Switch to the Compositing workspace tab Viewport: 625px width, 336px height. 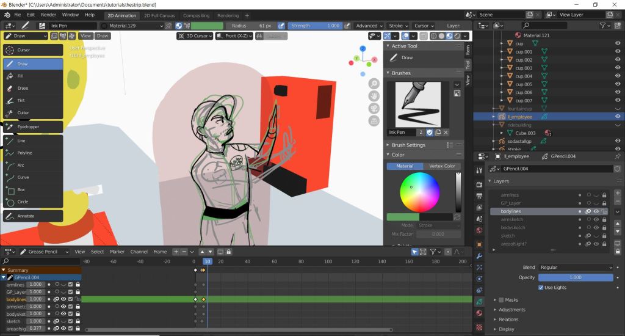pyautogui.click(x=196, y=15)
